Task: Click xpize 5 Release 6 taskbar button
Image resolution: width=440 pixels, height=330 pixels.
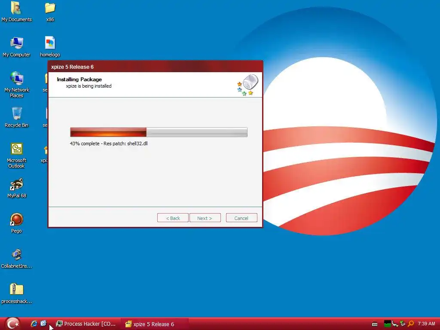Action: [x=154, y=324]
